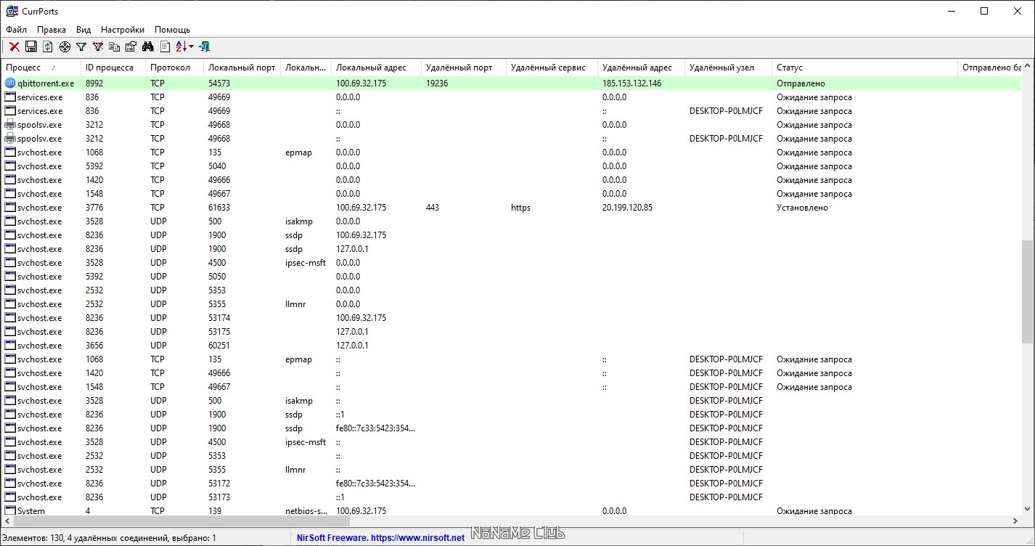Click the green refresh icon in toolbar
The image size is (1035, 546).
click(x=48, y=46)
